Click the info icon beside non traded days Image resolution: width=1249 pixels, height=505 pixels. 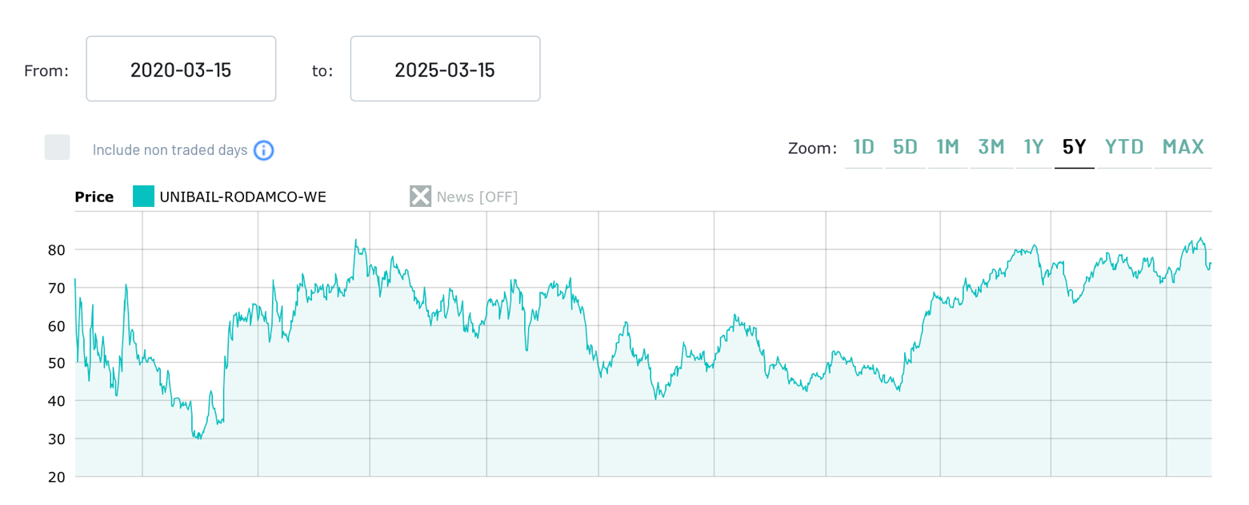pos(264,150)
